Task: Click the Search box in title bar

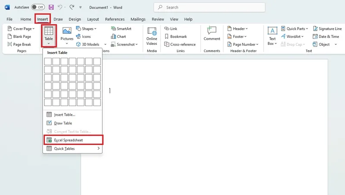Action: click(x=209, y=7)
